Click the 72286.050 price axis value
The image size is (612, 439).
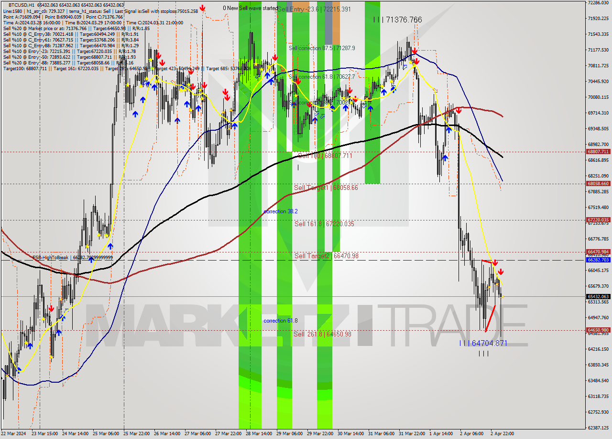tap(598, 3)
